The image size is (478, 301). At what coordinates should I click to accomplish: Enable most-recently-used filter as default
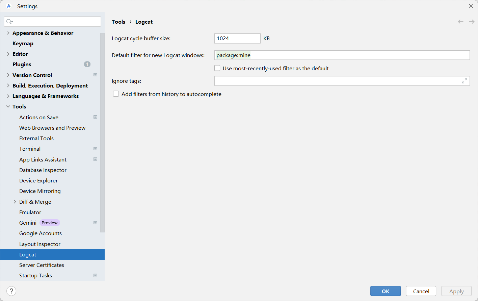217,68
